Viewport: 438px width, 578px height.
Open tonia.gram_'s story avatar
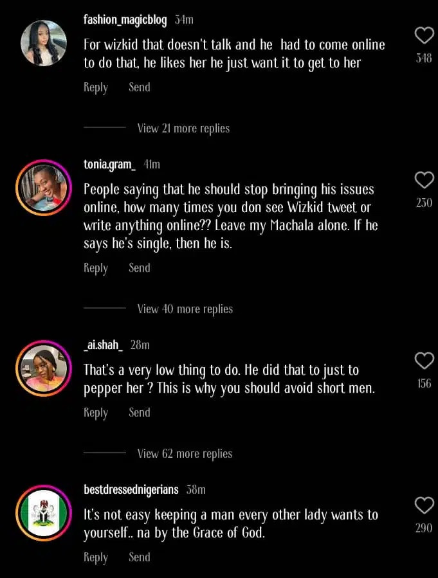(44, 187)
